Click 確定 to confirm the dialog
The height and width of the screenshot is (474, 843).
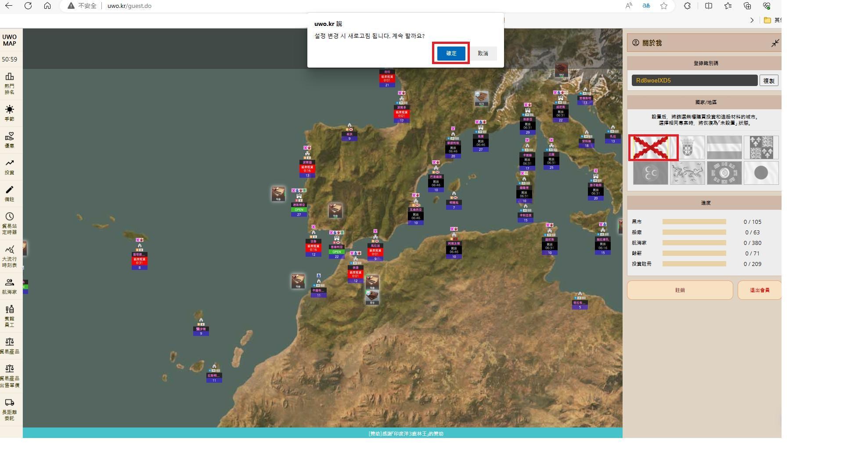pos(451,54)
